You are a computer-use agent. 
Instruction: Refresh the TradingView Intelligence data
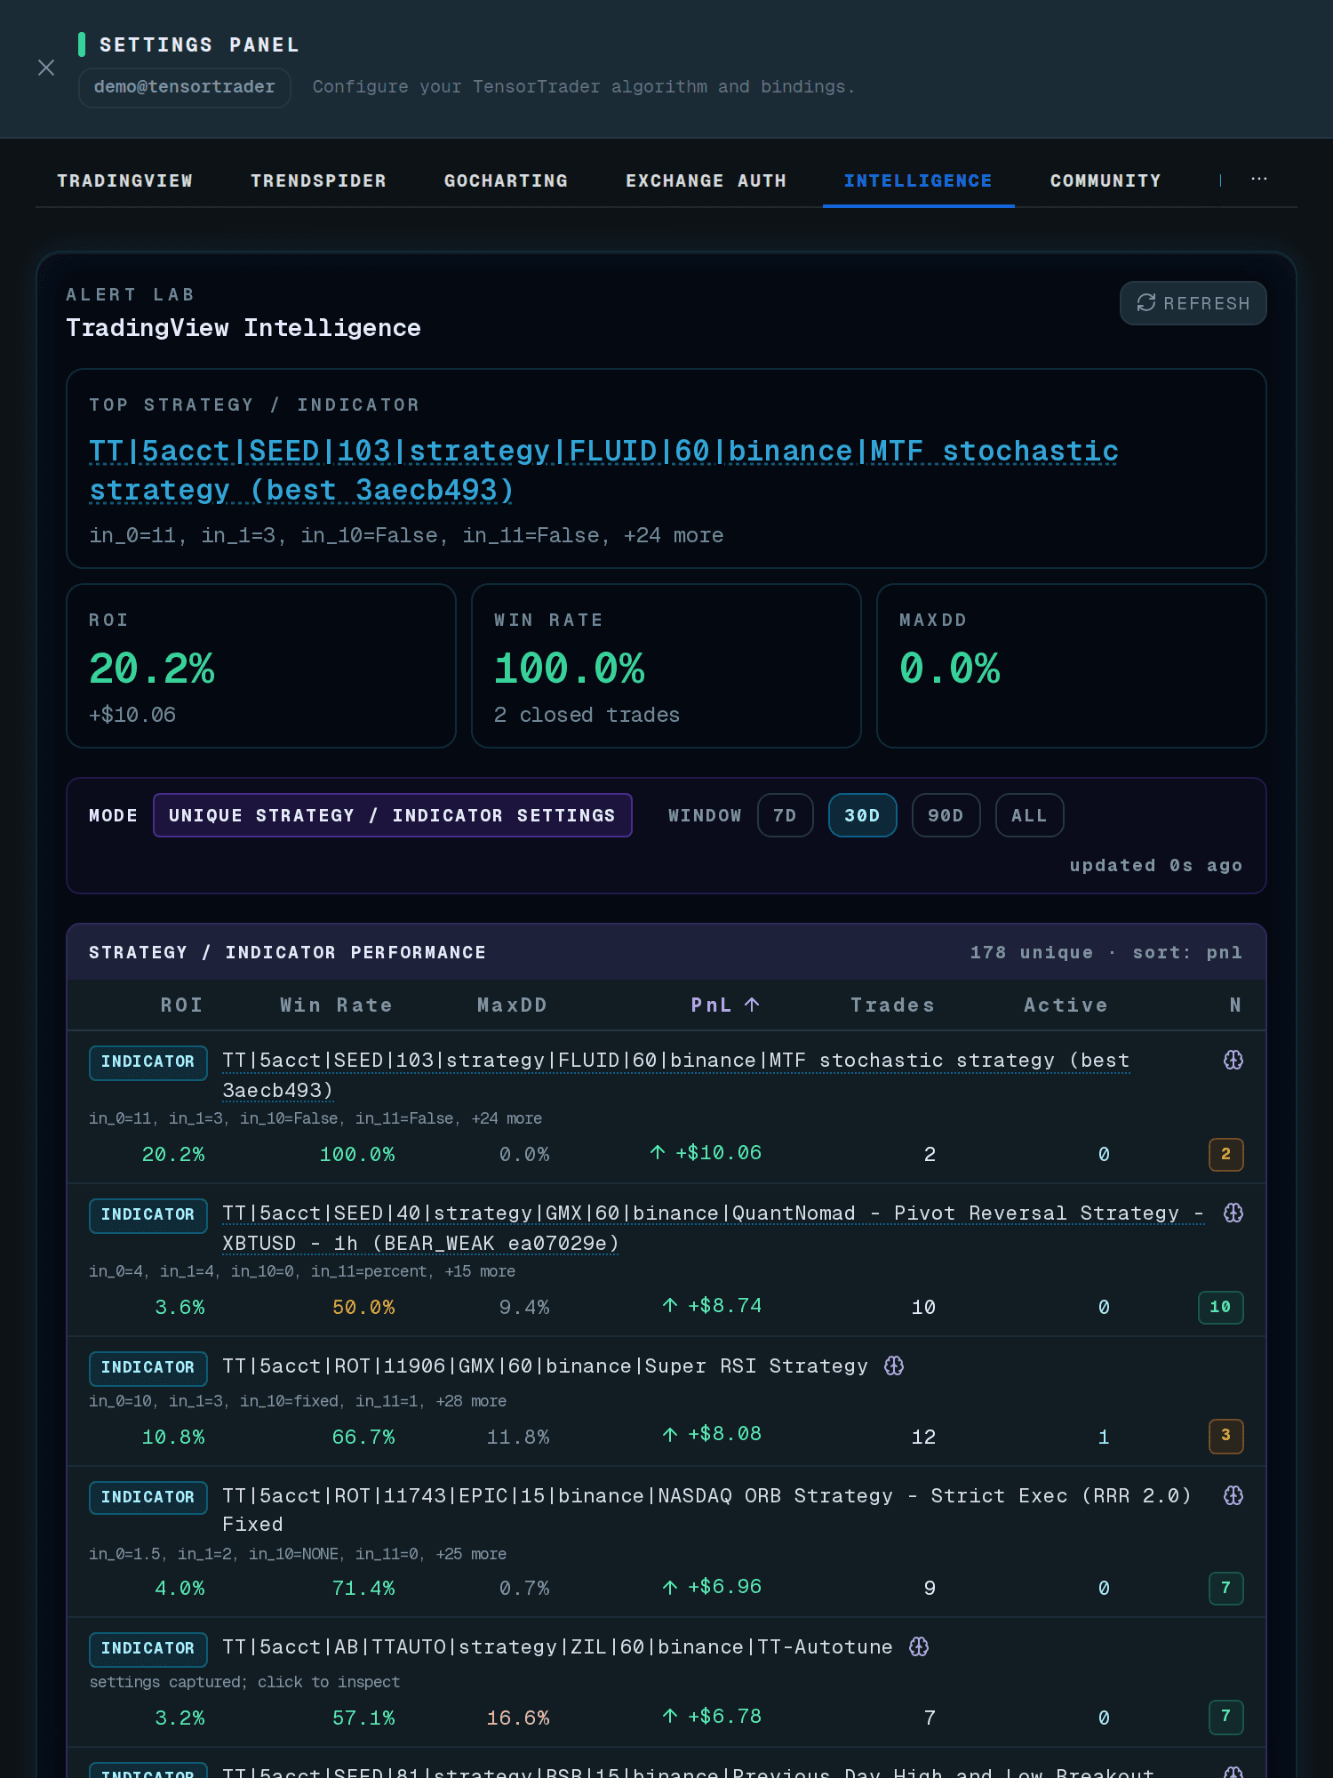coord(1193,303)
